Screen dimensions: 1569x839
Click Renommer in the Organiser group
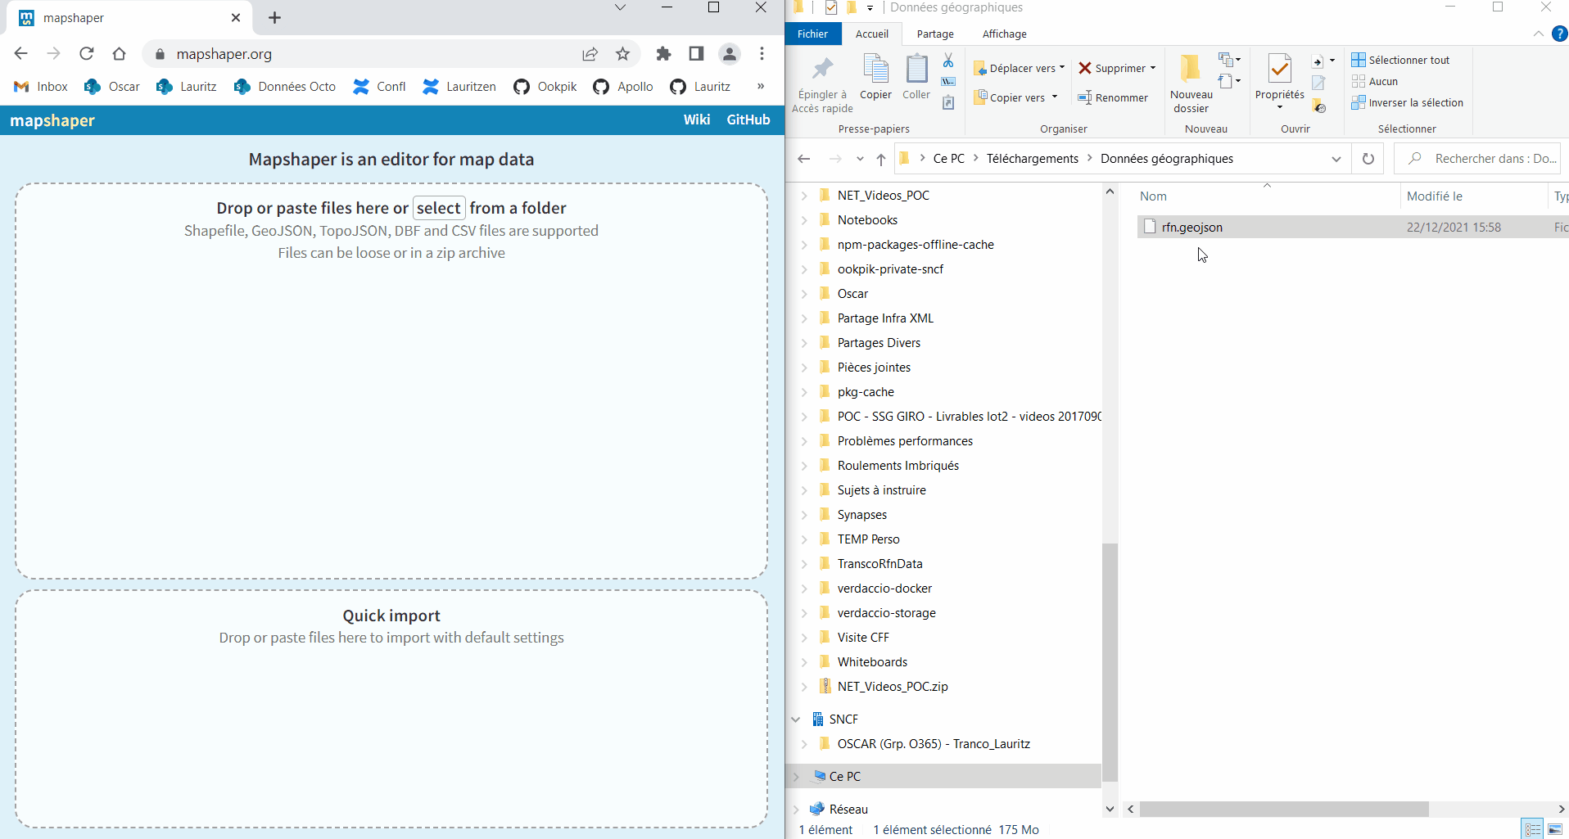1113,97
